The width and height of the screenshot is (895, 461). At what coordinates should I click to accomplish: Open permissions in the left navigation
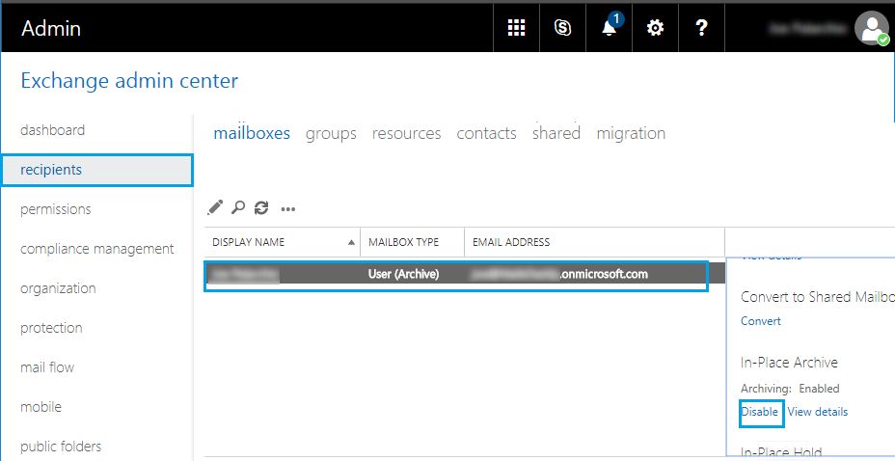(55, 209)
